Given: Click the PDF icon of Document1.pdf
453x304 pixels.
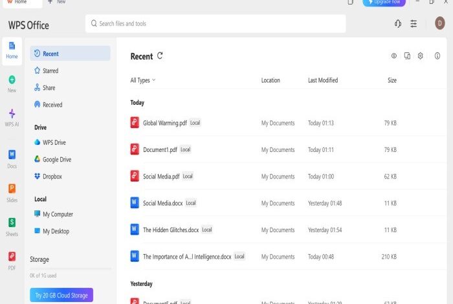Looking at the screenshot, I should (x=135, y=149).
